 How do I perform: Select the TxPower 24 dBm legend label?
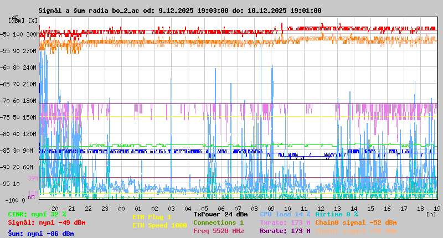click(220, 214)
